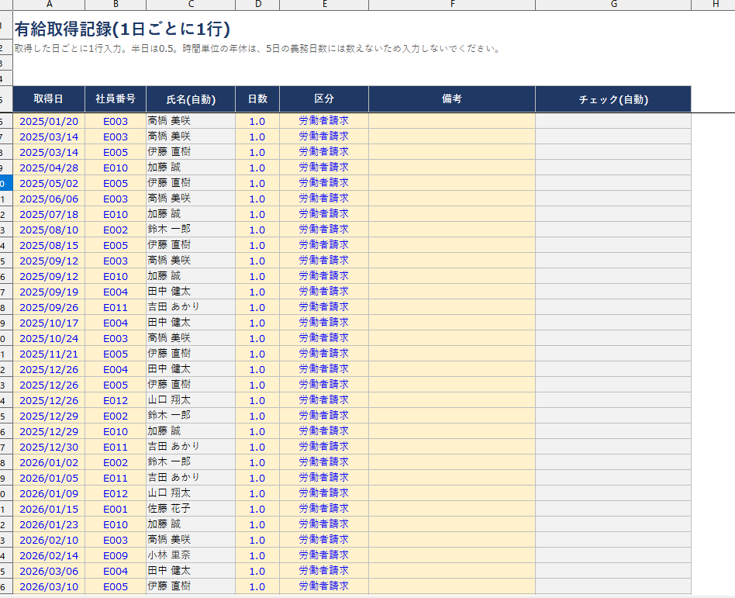Select date cell 2025/04/28

click(49, 168)
